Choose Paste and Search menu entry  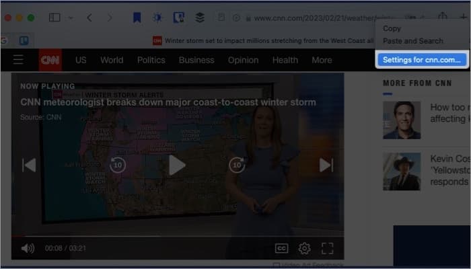[x=412, y=41]
